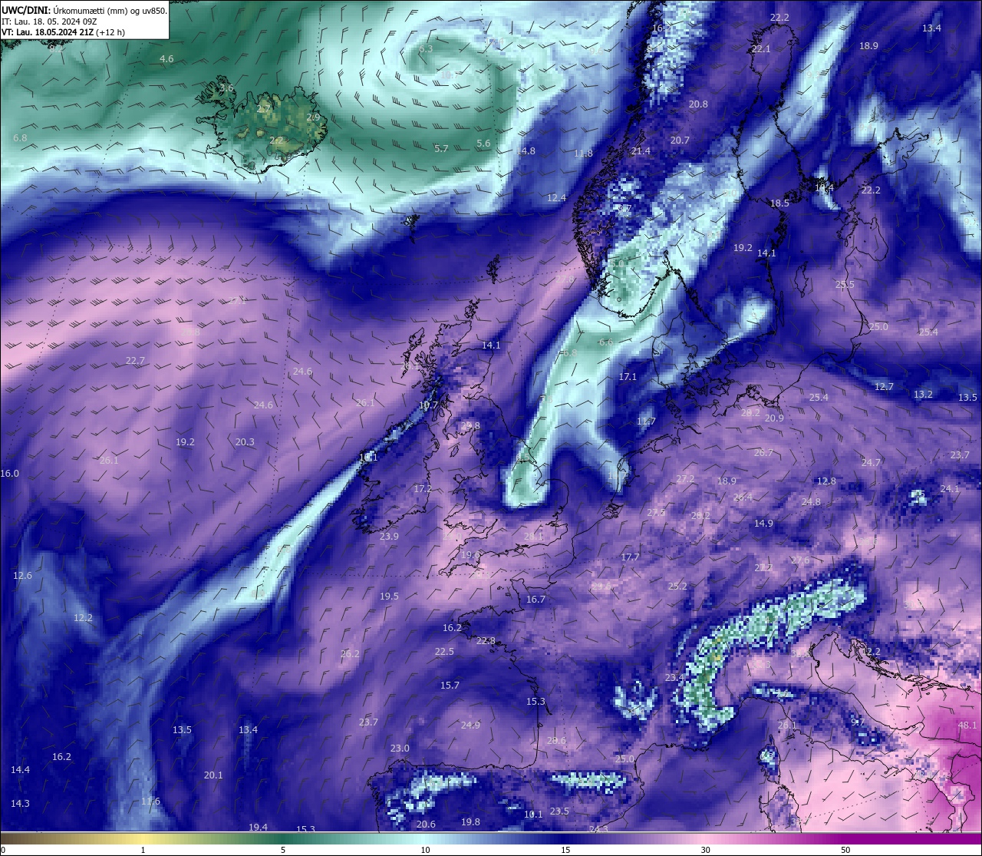The image size is (982, 856).
Task: Click the 22.5 value label
Action: (444, 652)
